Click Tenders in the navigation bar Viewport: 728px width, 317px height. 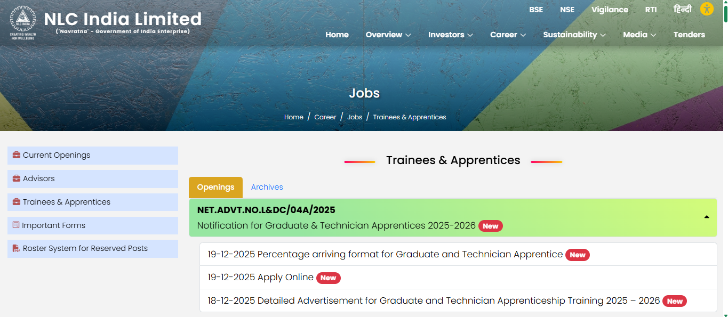(689, 35)
